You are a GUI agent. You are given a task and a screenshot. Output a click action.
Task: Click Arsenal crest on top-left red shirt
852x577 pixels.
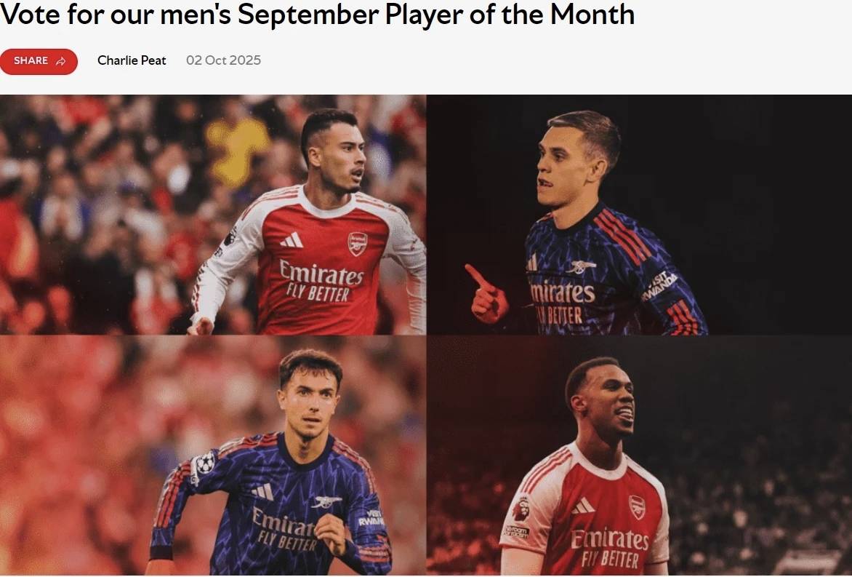pyautogui.click(x=357, y=242)
